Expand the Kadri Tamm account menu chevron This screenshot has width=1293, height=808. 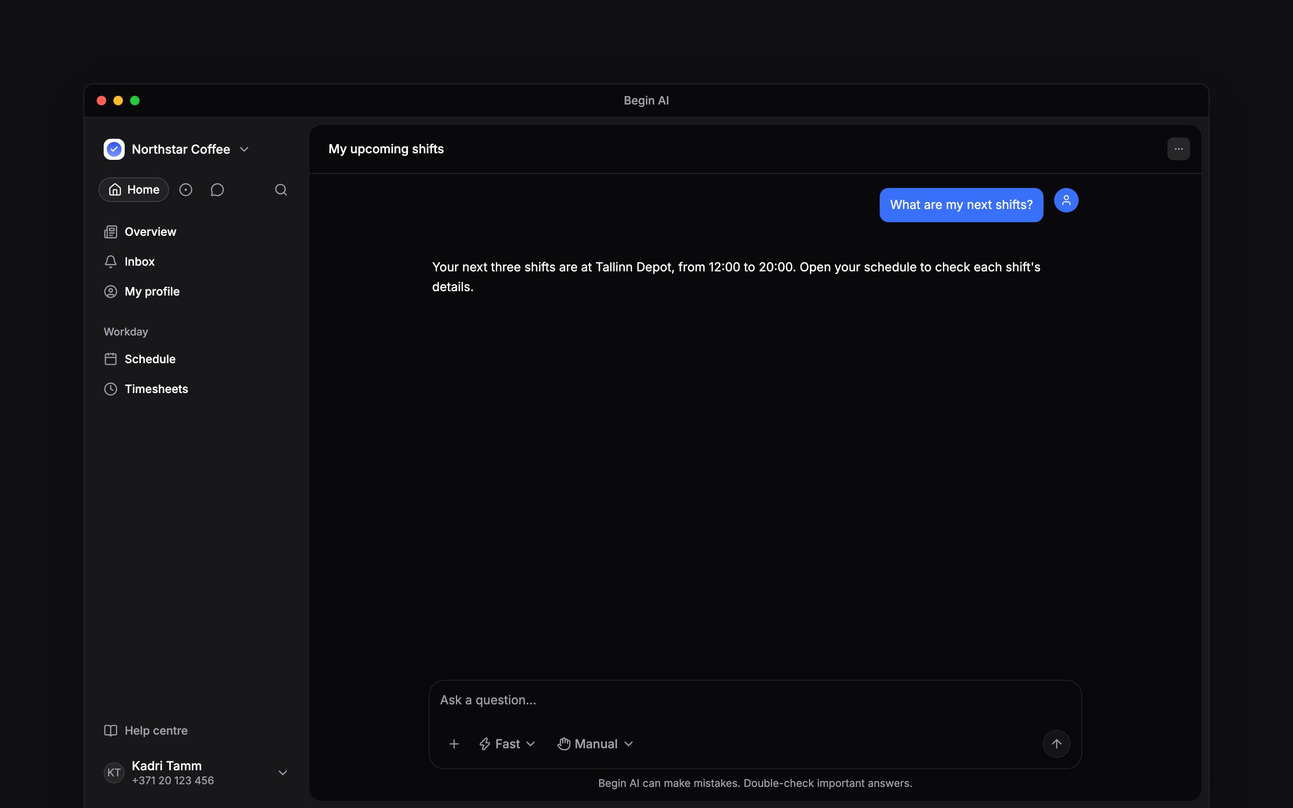click(283, 773)
